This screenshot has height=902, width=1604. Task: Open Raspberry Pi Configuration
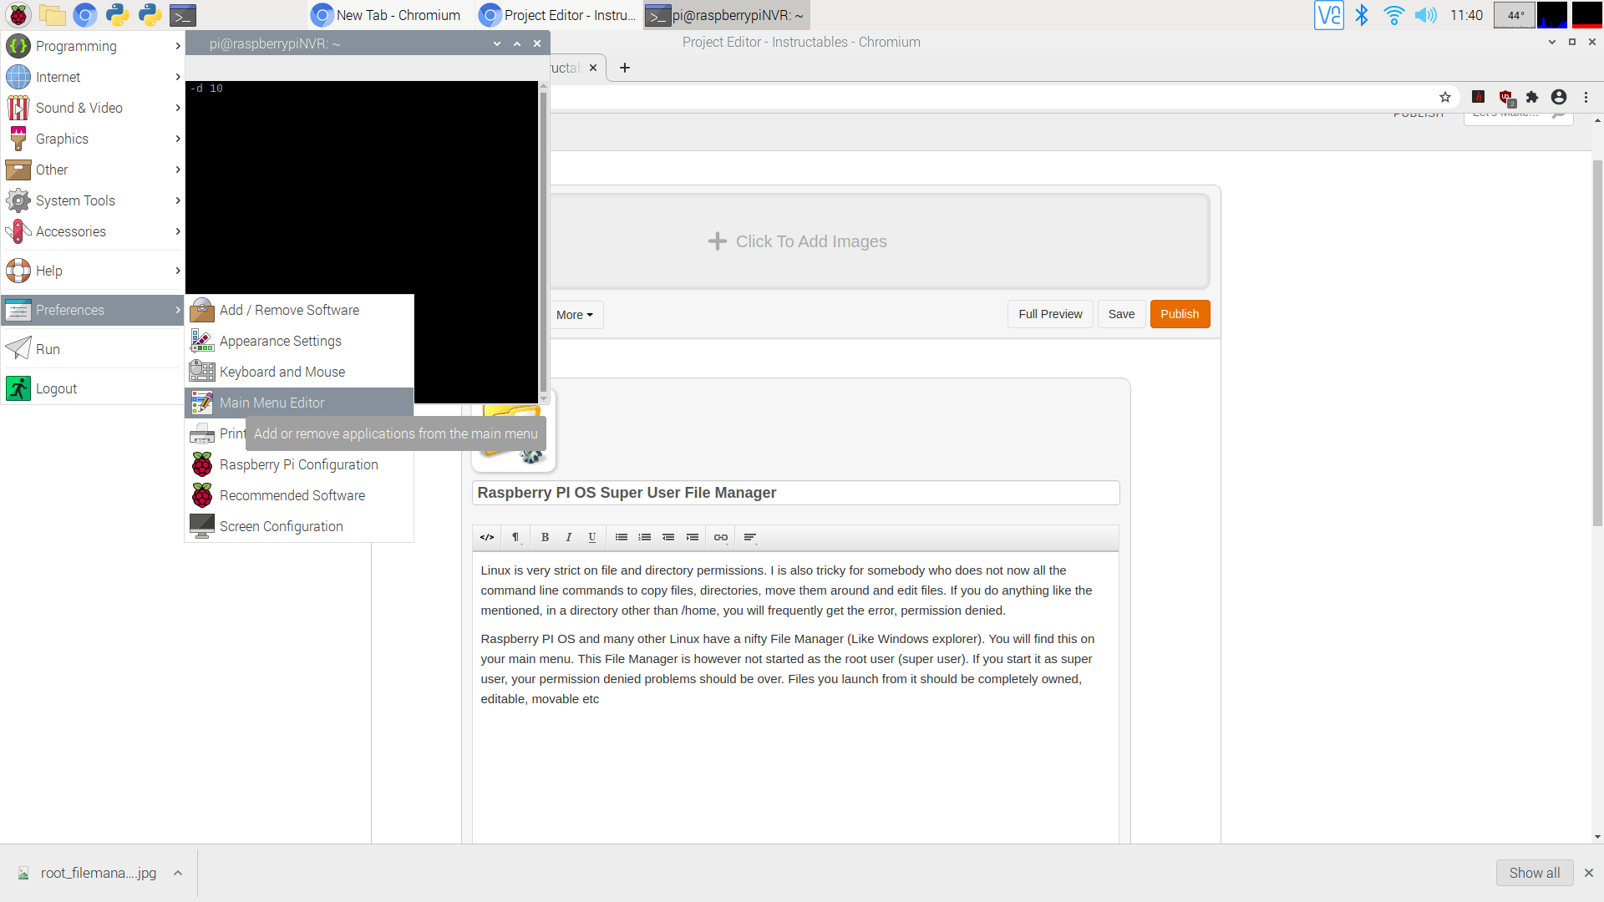299,464
